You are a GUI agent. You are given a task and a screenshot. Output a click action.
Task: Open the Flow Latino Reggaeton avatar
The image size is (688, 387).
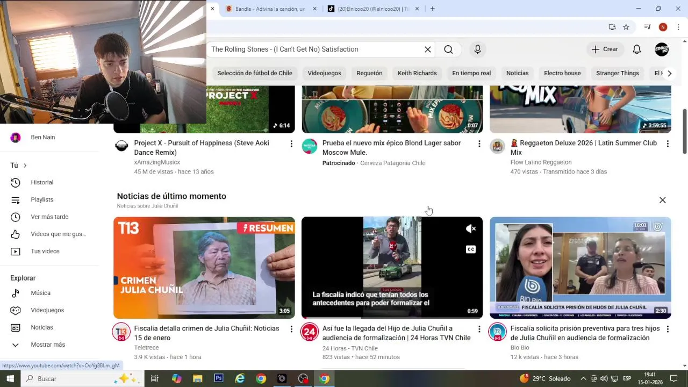(x=498, y=146)
